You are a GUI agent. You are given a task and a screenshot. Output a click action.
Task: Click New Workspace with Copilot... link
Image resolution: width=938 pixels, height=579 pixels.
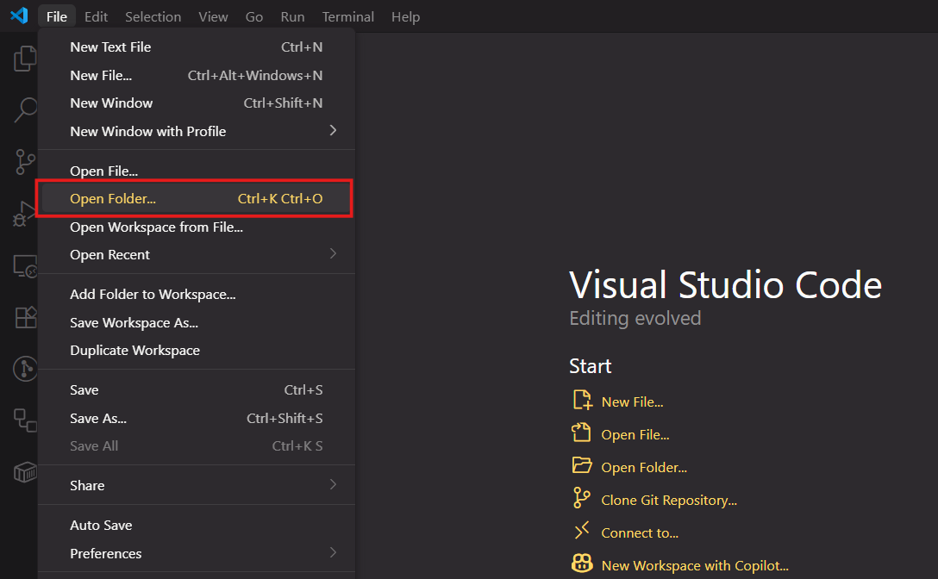point(695,566)
